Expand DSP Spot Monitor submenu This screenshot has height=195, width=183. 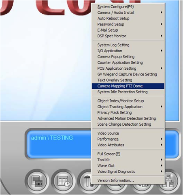click(128, 36)
